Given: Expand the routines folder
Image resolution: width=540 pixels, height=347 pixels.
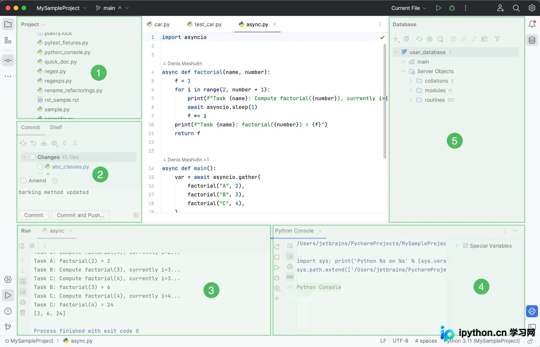Looking at the screenshot, I should [x=411, y=100].
